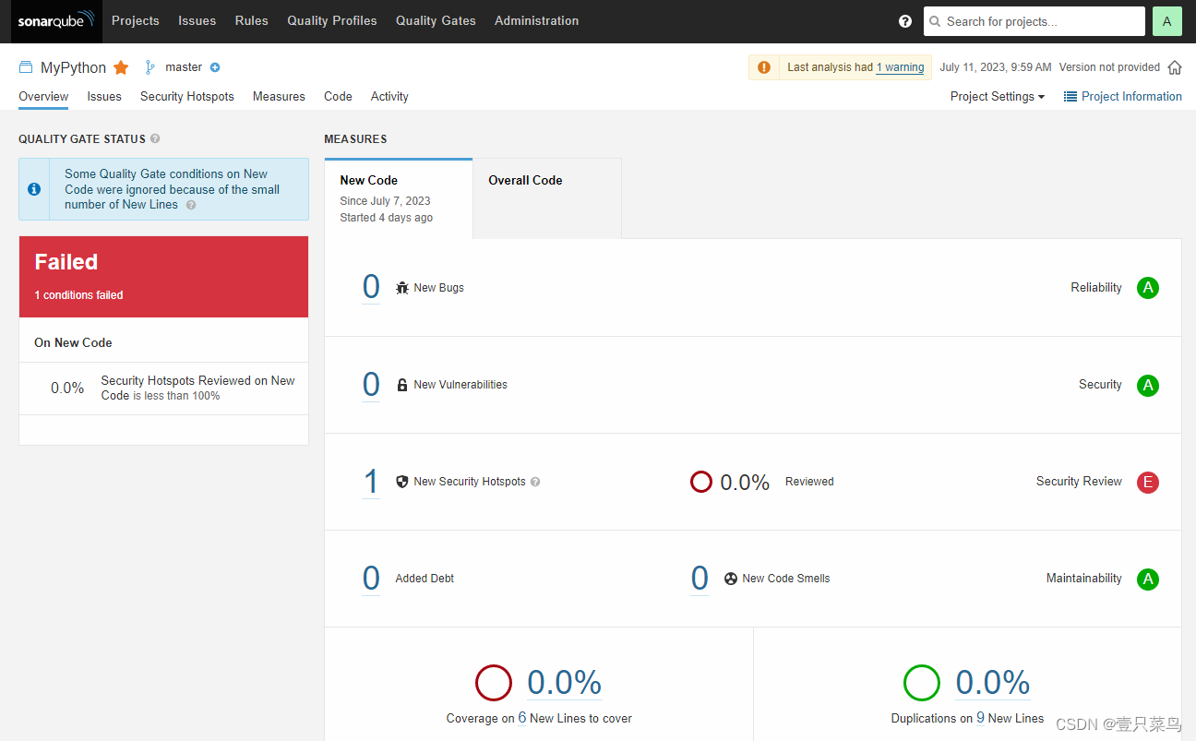This screenshot has height=741, width=1196.
Task: Click the plus icon next to master branch
Action: pos(215,67)
